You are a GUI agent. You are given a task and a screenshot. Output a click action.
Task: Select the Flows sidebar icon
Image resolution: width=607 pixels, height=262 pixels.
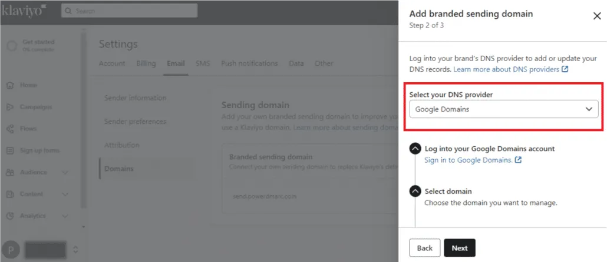coord(11,129)
